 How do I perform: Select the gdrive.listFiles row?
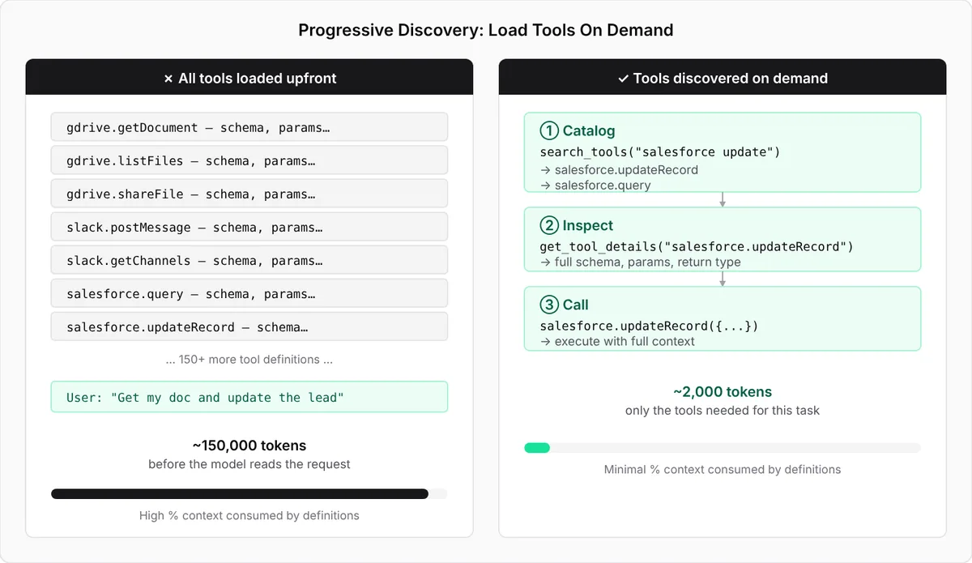tap(249, 160)
